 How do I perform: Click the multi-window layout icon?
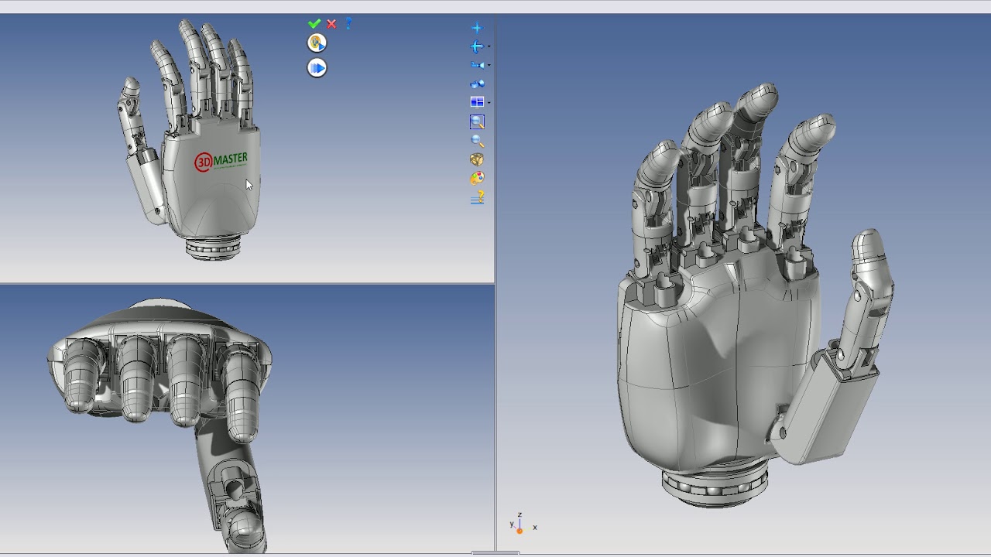click(477, 102)
